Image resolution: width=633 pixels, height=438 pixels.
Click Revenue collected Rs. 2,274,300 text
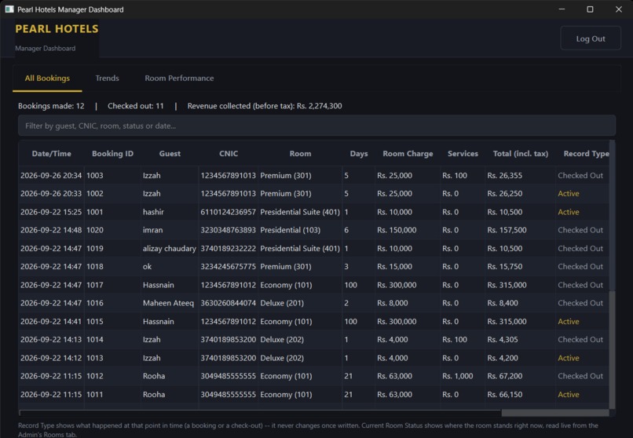(265, 106)
